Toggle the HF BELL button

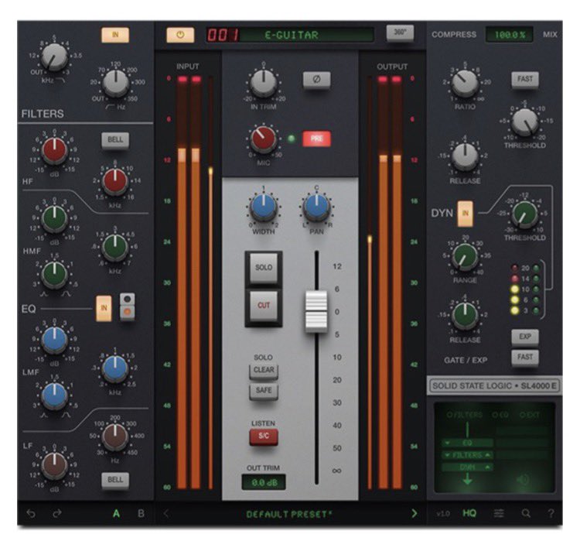[115, 140]
